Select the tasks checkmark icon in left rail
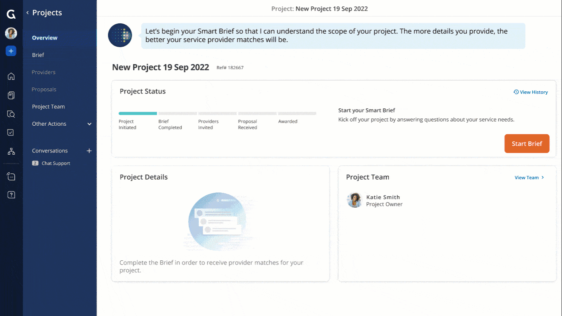 [x=11, y=132]
